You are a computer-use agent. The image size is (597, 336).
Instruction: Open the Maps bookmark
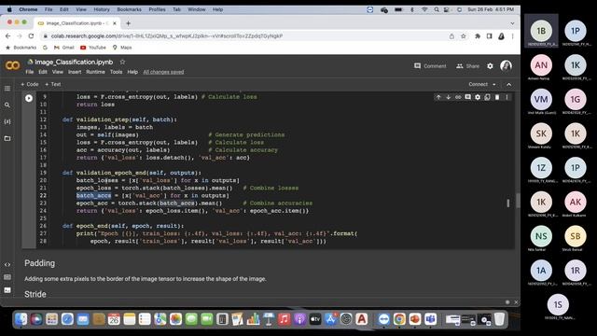coord(122,48)
